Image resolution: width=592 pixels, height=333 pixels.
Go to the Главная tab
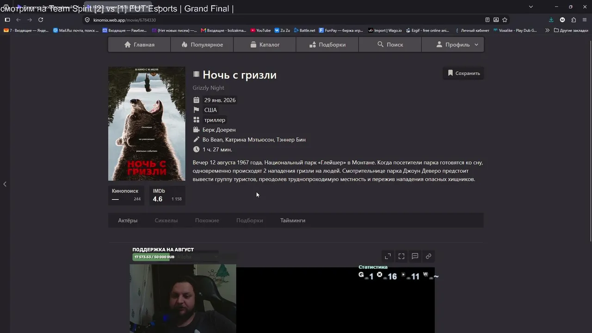pyautogui.click(x=139, y=44)
